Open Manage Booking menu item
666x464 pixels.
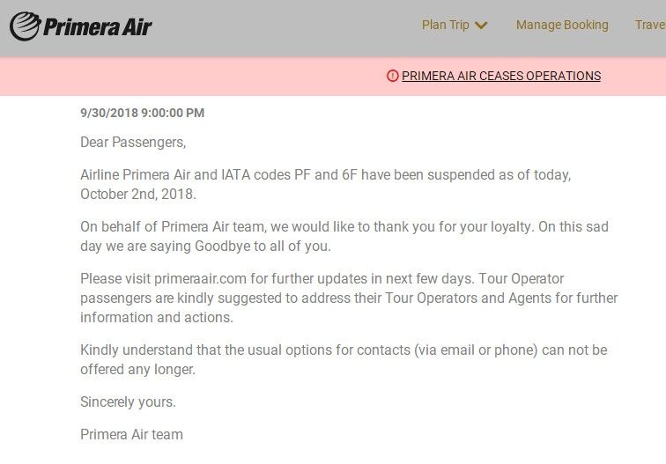pos(562,25)
